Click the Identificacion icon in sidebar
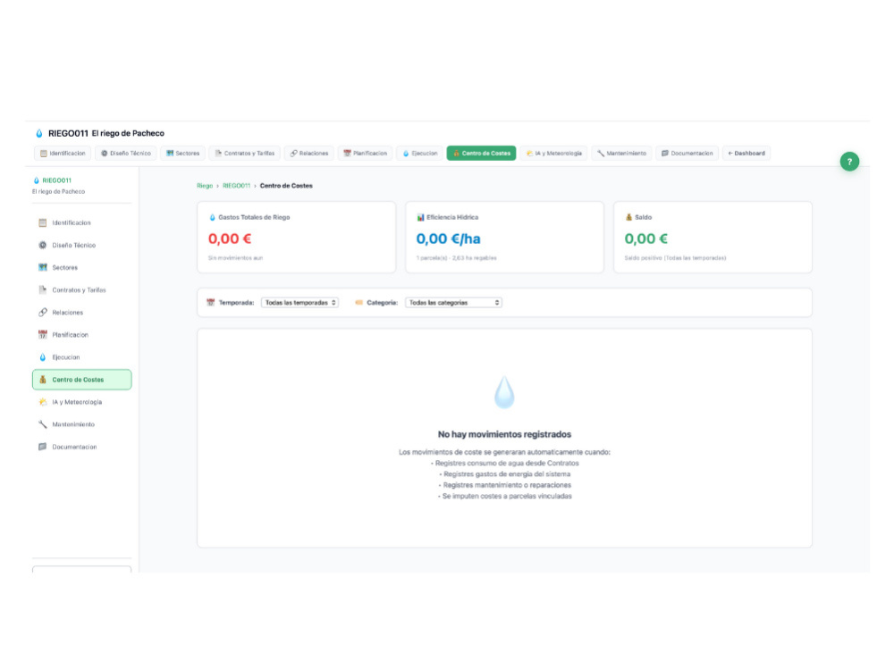Screen dimensions: 894x670 43,222
